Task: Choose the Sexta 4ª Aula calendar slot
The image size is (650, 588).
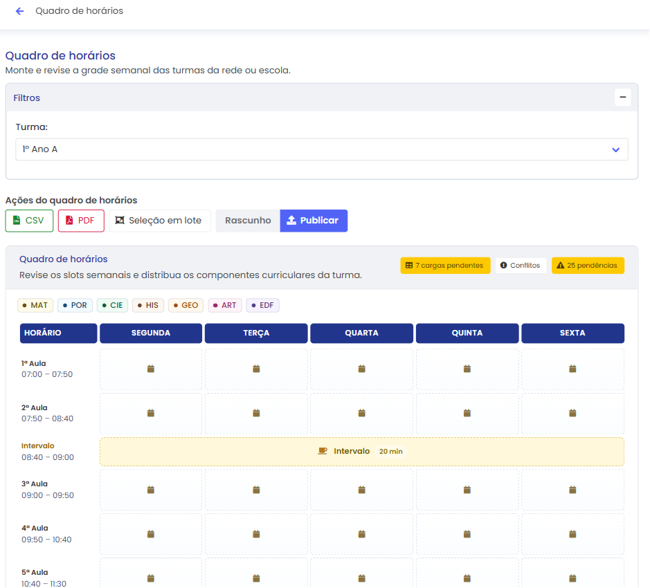Action: [x=573, y=535]
